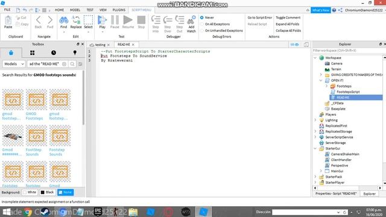This screenshot has width=386, height=217.
Task: Clear the Toolbox search text
Action: 64,64
